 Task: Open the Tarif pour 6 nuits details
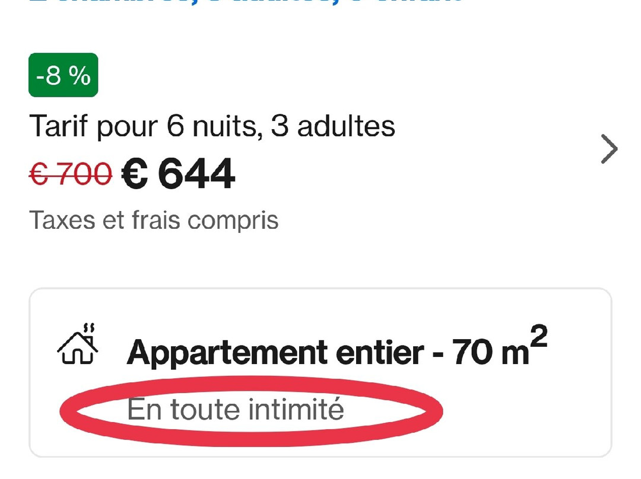click(212, 126)
